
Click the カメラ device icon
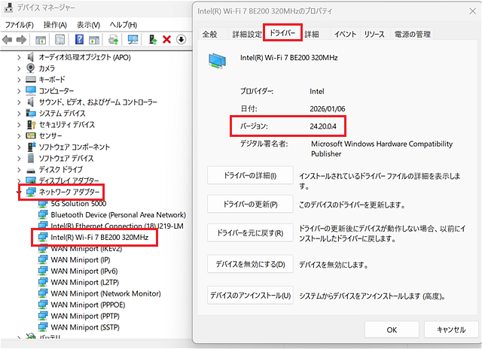click(30, 68)
